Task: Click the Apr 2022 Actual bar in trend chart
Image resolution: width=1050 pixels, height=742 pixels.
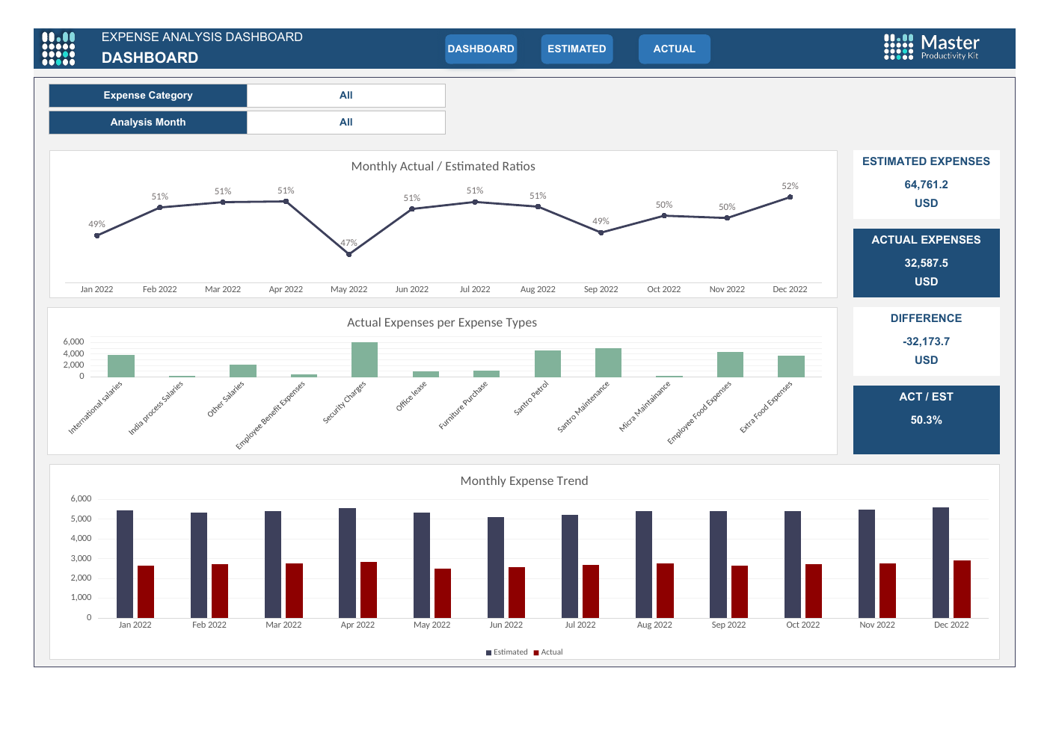Action: [369, 590]
